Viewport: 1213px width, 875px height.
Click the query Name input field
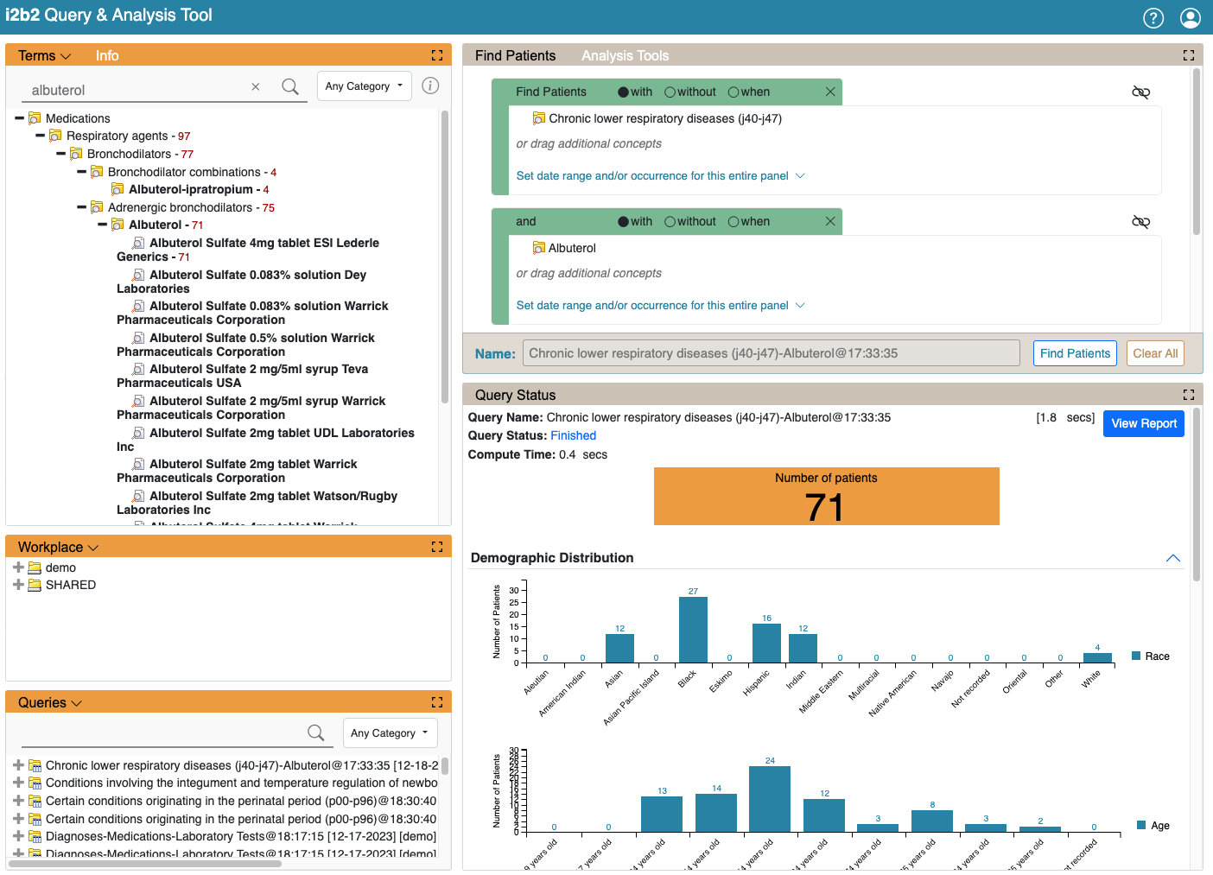(x=771, y=353)
